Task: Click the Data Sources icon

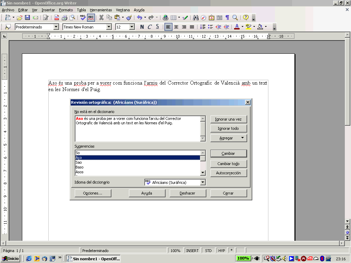Action: 219,17
